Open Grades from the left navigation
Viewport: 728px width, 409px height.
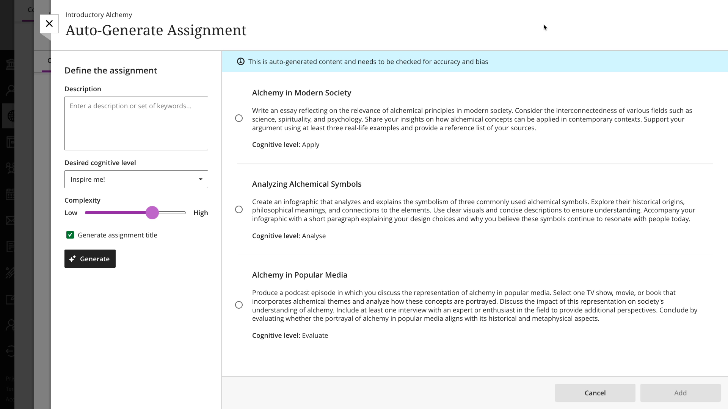tap(10, 247)
